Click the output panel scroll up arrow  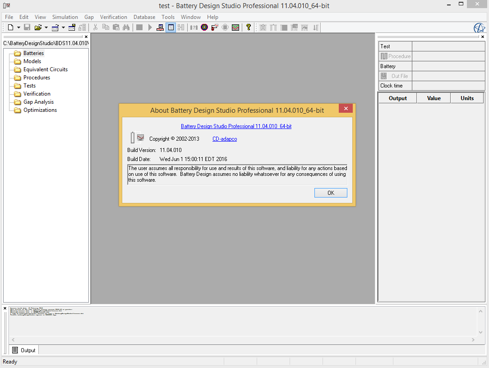[480, 311]
